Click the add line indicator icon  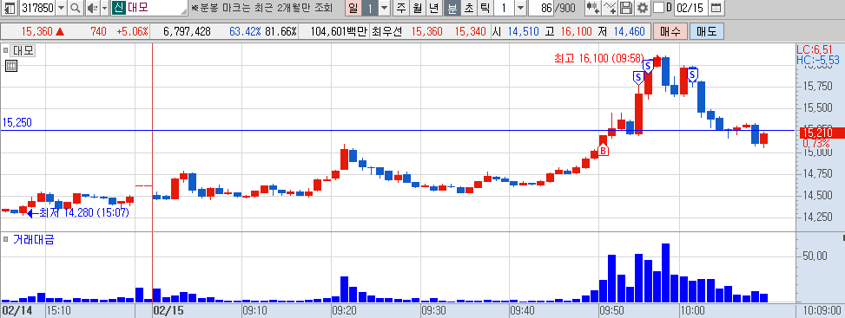610,8
